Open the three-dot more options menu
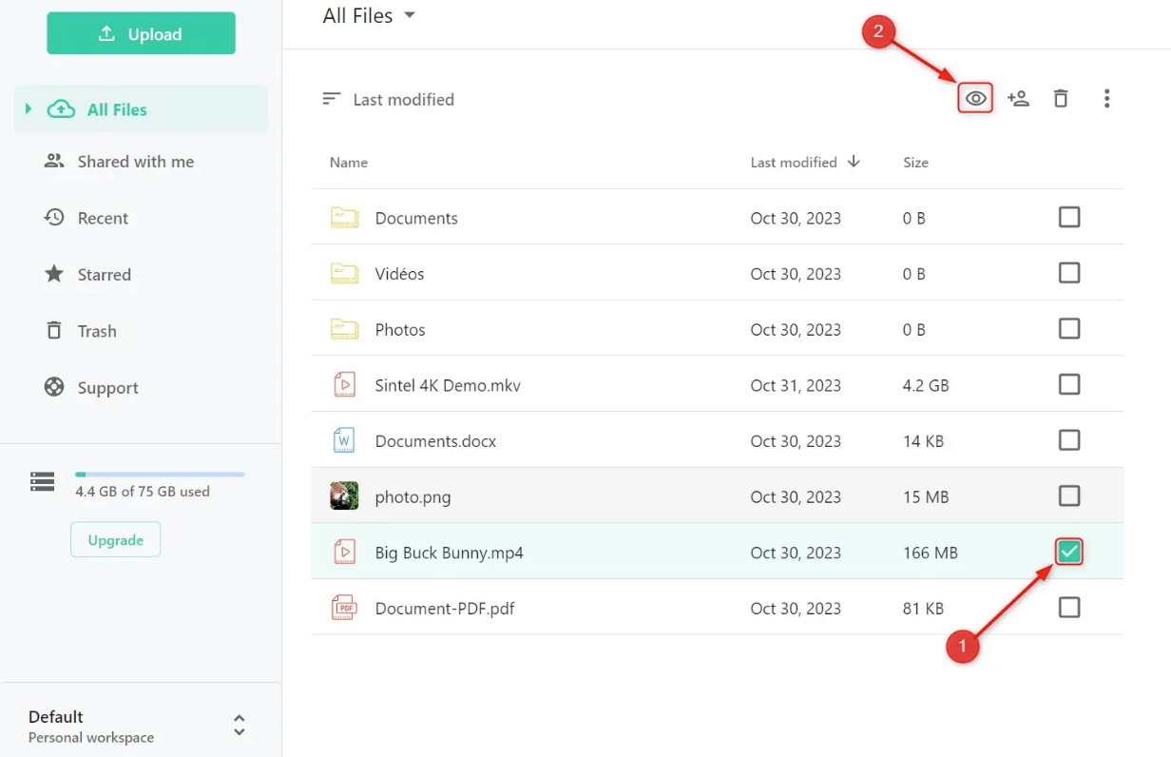This screenshot has height=757, width=1171. click(x=1106, y=98)
